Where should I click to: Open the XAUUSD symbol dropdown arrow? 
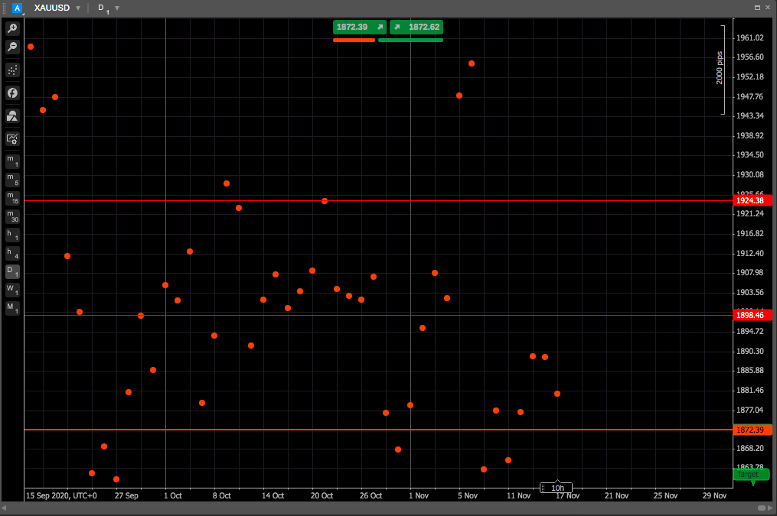tap(78, 8)
